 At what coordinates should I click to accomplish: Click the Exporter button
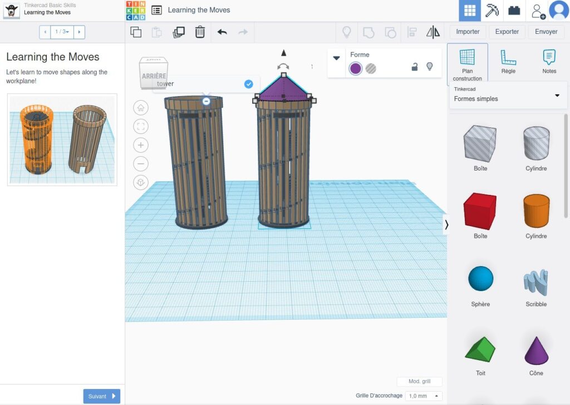pos(507,32)
